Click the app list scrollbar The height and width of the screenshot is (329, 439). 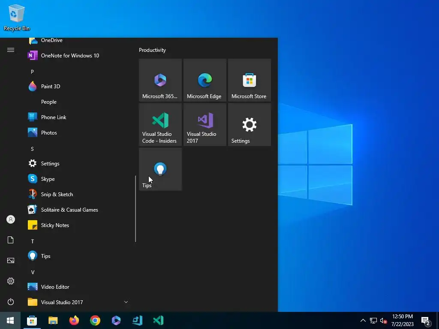[x=135, y=209]
